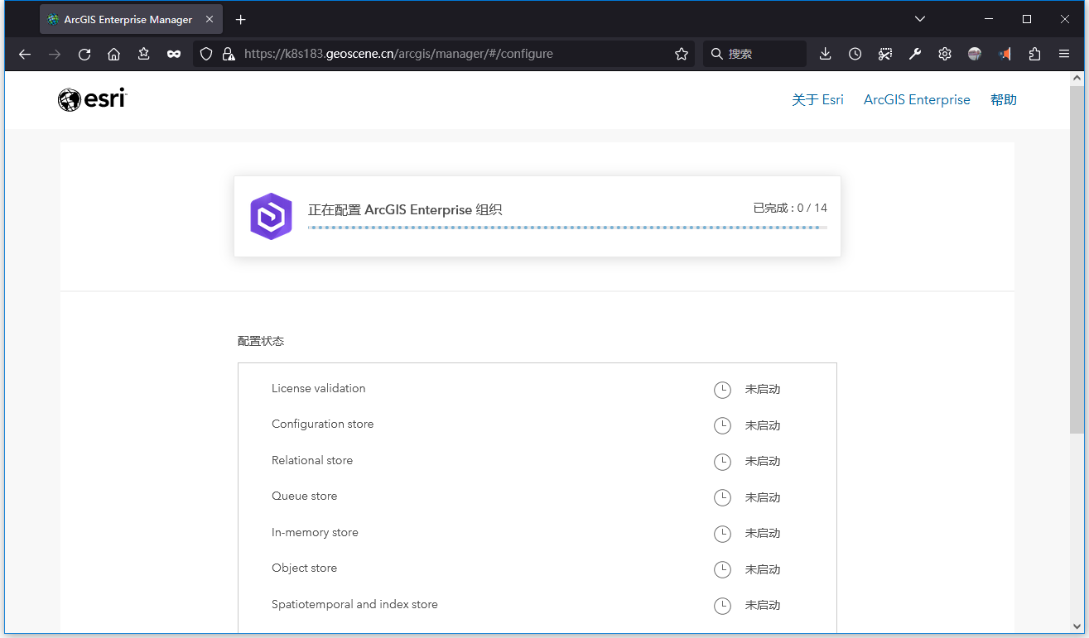Click the Spatiotemporal and index store label

coord(354,604)
